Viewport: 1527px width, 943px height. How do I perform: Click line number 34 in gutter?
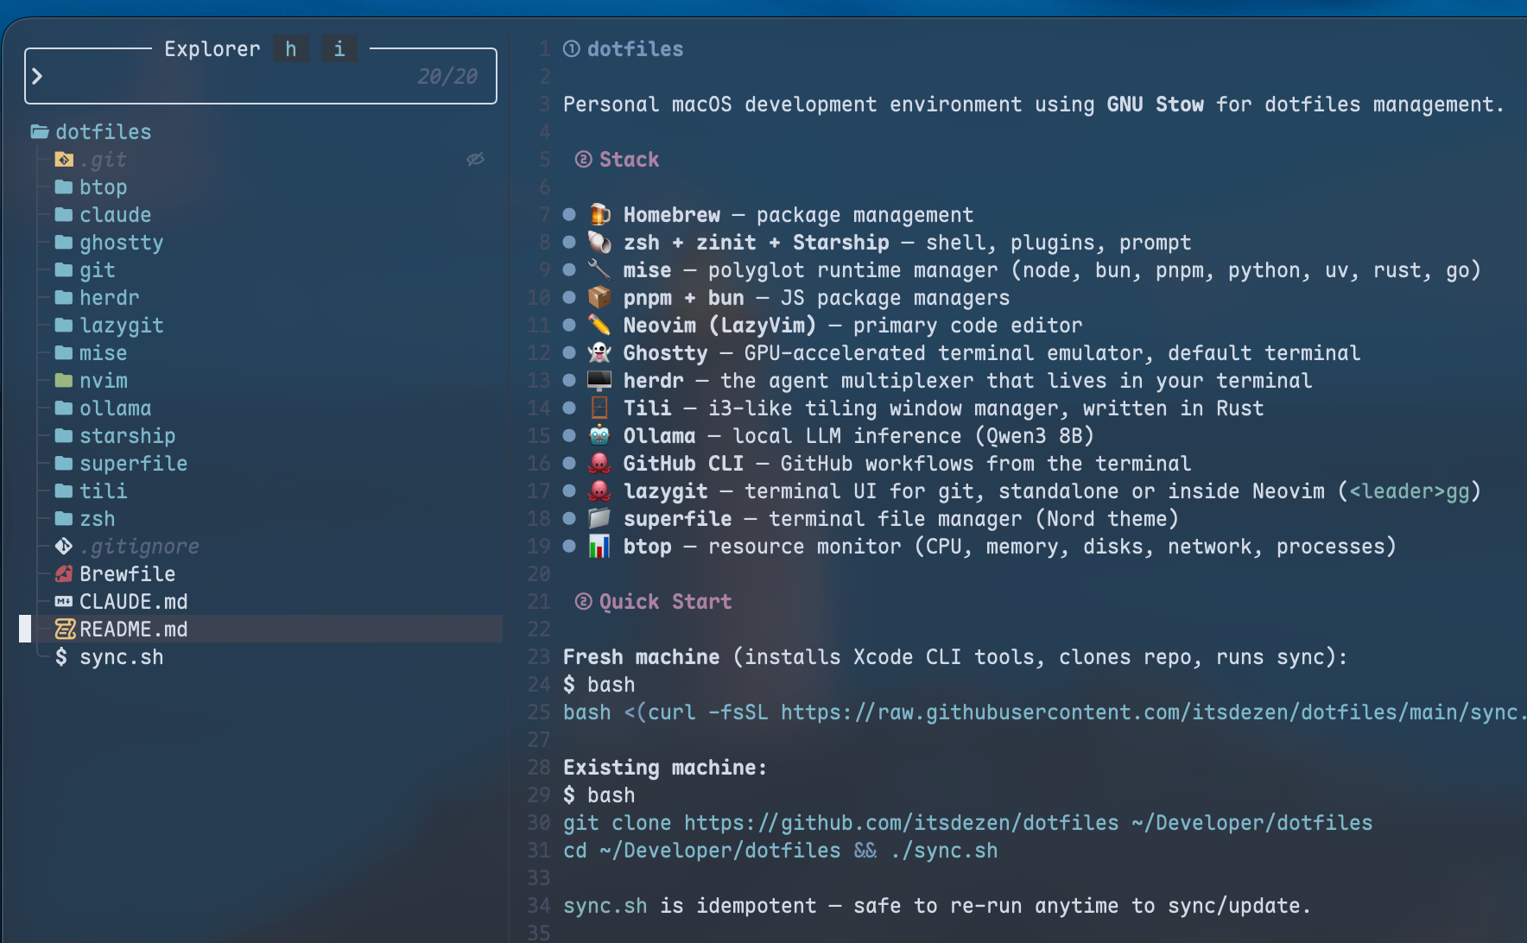[539, 906]
